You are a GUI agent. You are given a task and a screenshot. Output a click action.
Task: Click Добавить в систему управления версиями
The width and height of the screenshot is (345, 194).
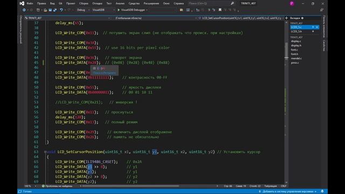[x=288, y=192]
